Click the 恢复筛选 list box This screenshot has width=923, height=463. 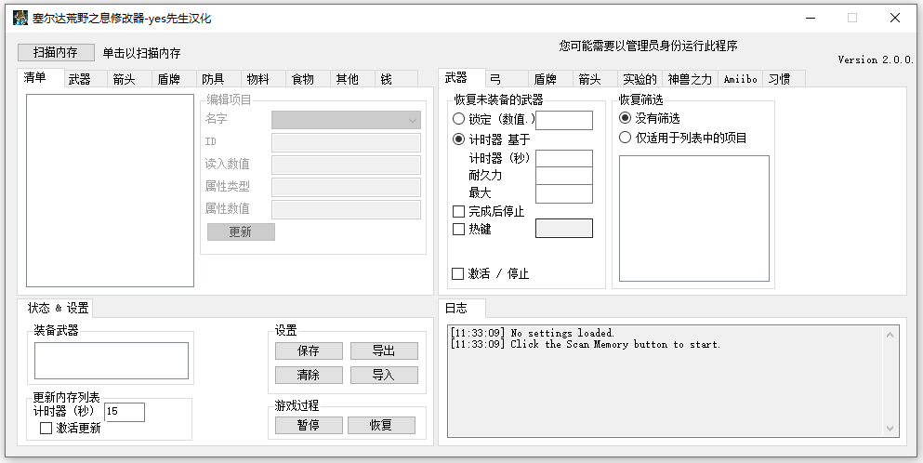point(694,218)
